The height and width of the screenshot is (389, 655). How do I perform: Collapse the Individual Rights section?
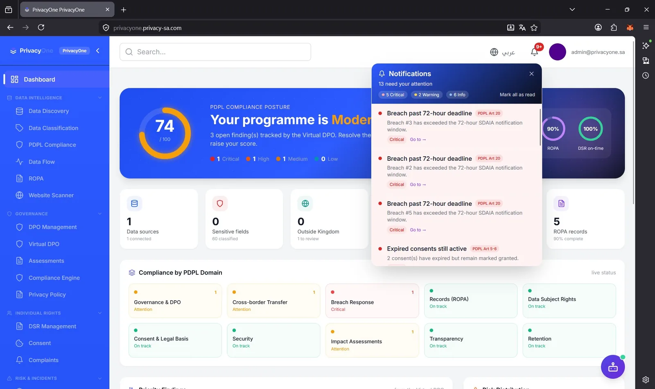[99, 313]
